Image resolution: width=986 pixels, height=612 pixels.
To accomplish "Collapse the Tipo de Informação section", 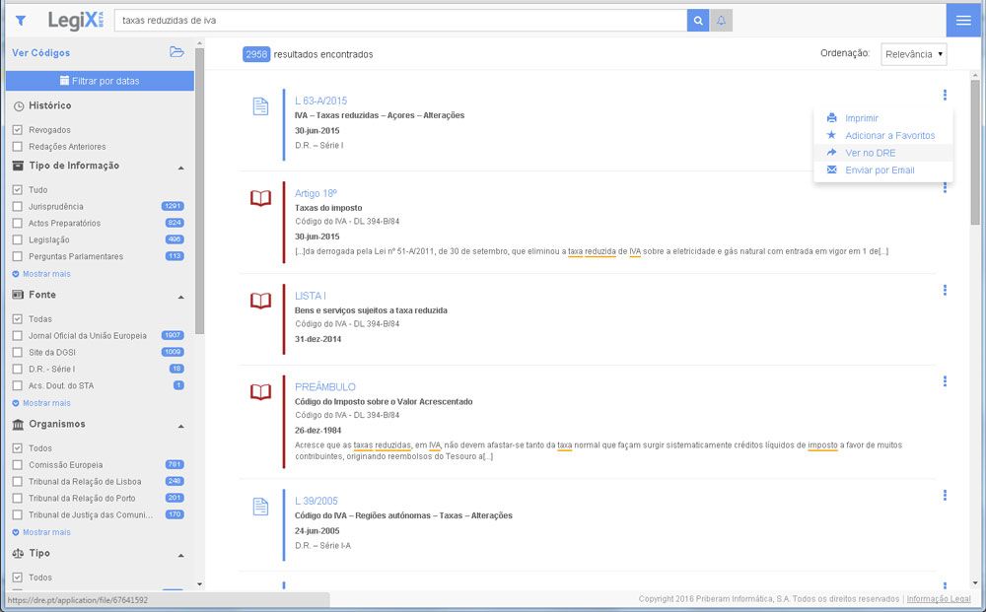I will pyautogui.click(x=180, y=167).
